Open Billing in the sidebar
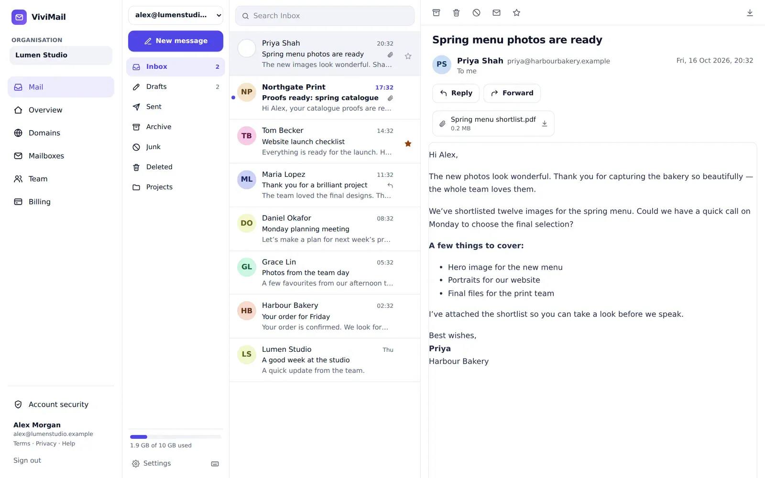The width and height of the screenshot is (765, 478). (61, 202)
